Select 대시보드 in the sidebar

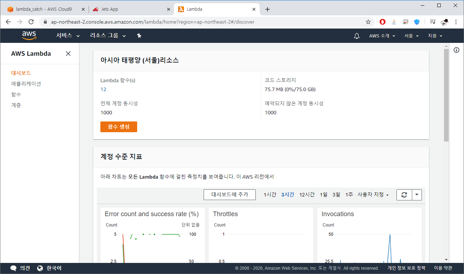click(21, 73)
